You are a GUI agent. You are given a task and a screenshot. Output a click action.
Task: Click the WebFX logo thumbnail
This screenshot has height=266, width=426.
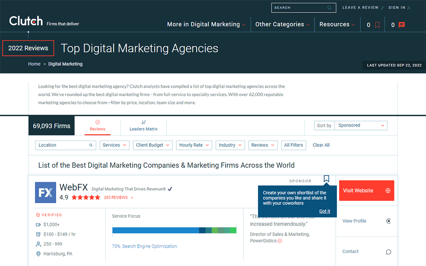coord(45,192)
